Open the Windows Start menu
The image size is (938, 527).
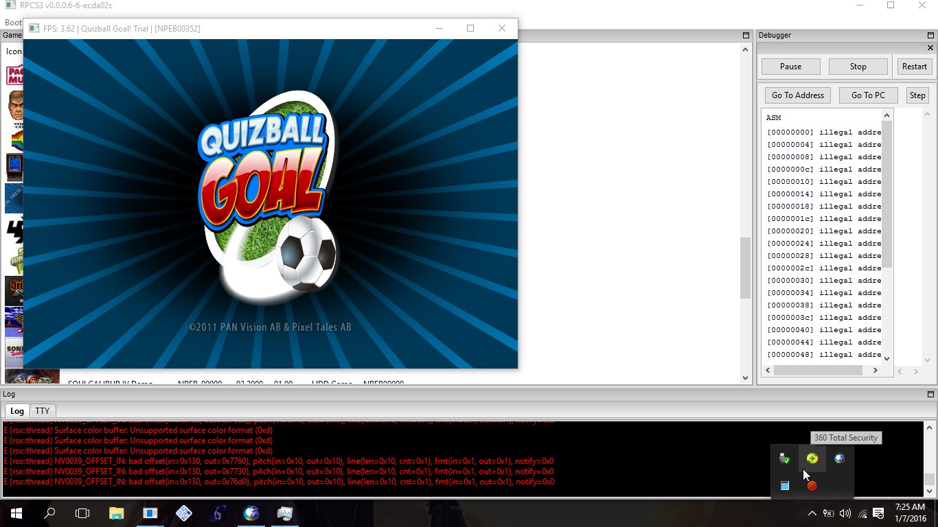[16, 513]
